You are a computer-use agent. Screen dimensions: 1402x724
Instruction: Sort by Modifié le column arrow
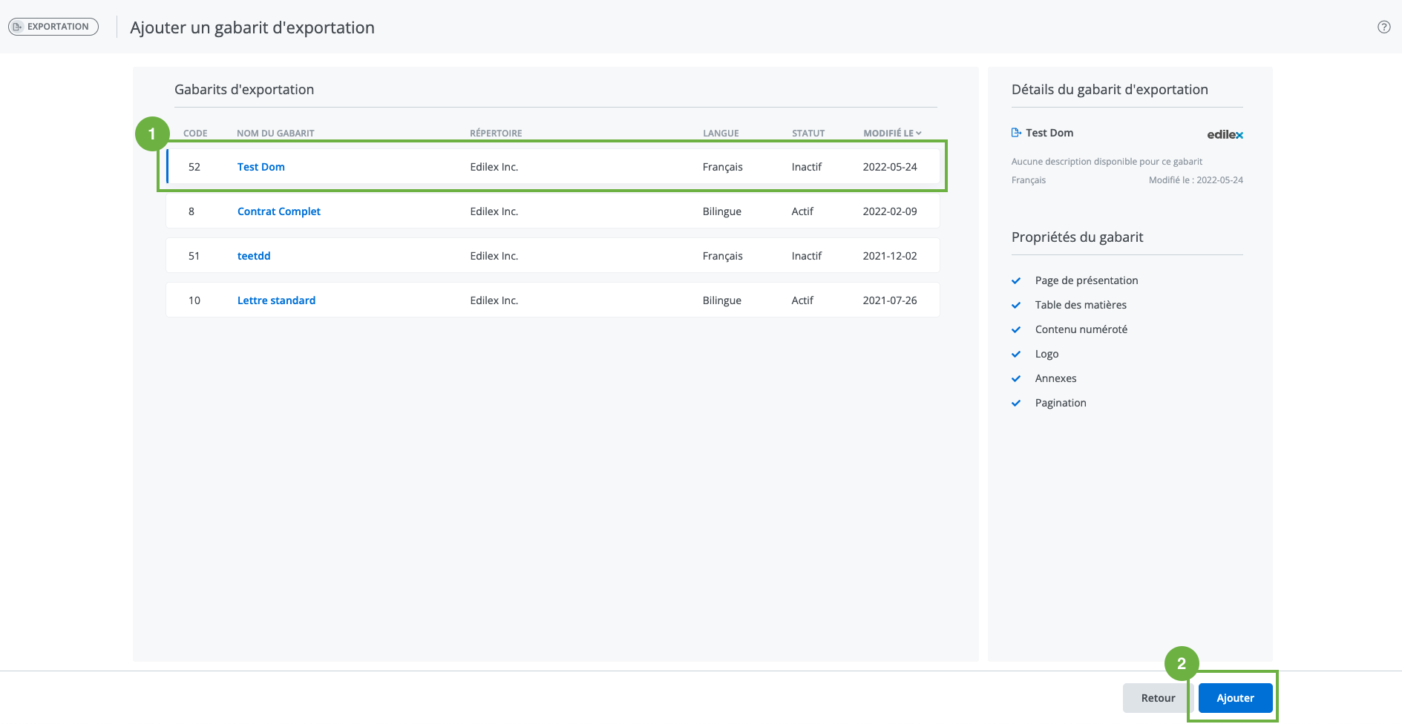(x=918, y=134)
